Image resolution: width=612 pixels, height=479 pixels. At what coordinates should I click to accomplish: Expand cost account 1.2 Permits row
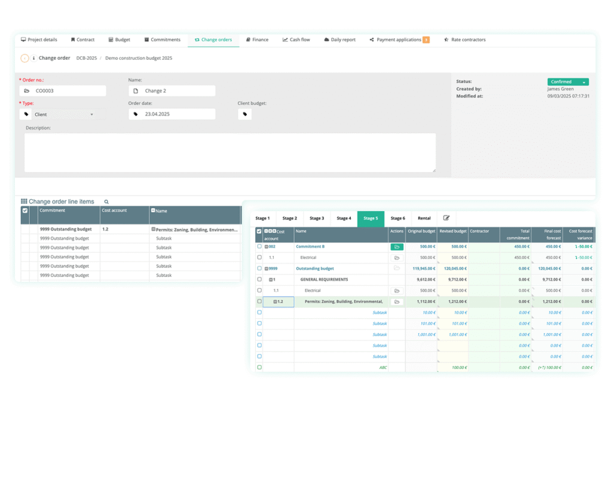coord(276,301)
